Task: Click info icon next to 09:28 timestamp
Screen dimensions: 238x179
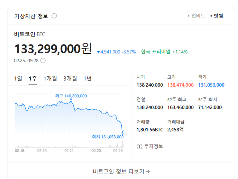Action: [43, 60]
